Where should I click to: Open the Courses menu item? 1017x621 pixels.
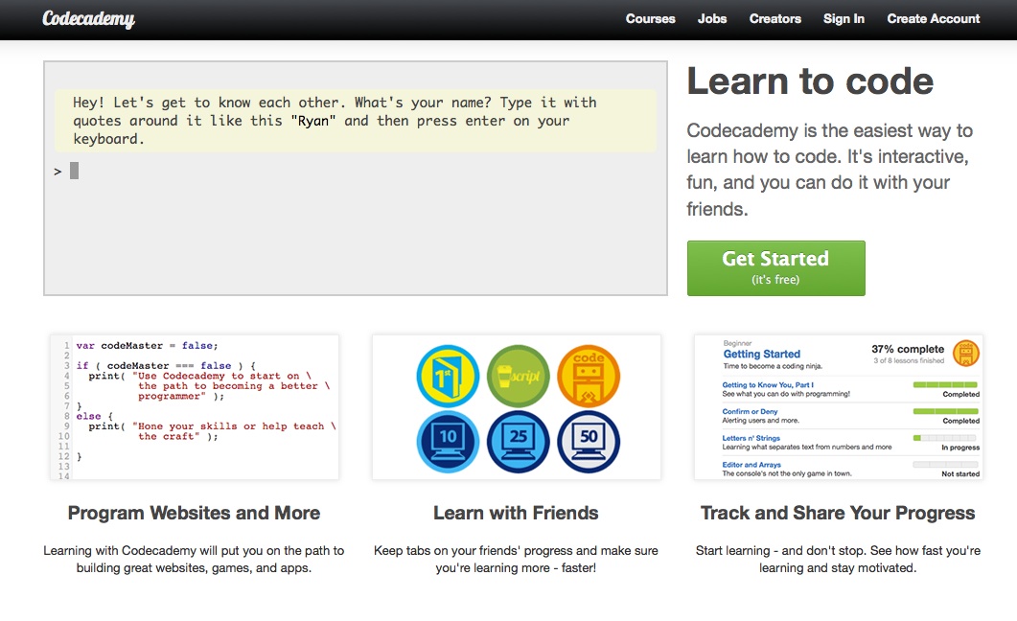pos(650,19)
